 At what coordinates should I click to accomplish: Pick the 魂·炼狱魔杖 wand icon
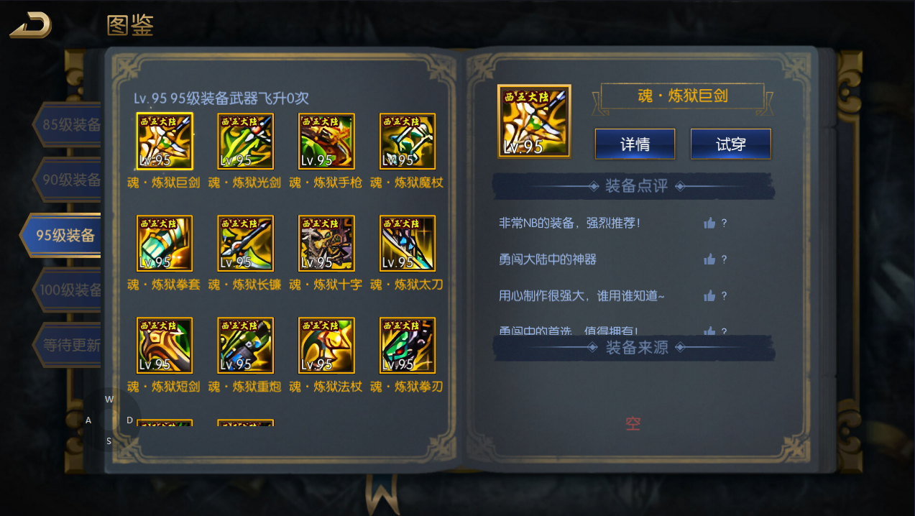(408, 141)
